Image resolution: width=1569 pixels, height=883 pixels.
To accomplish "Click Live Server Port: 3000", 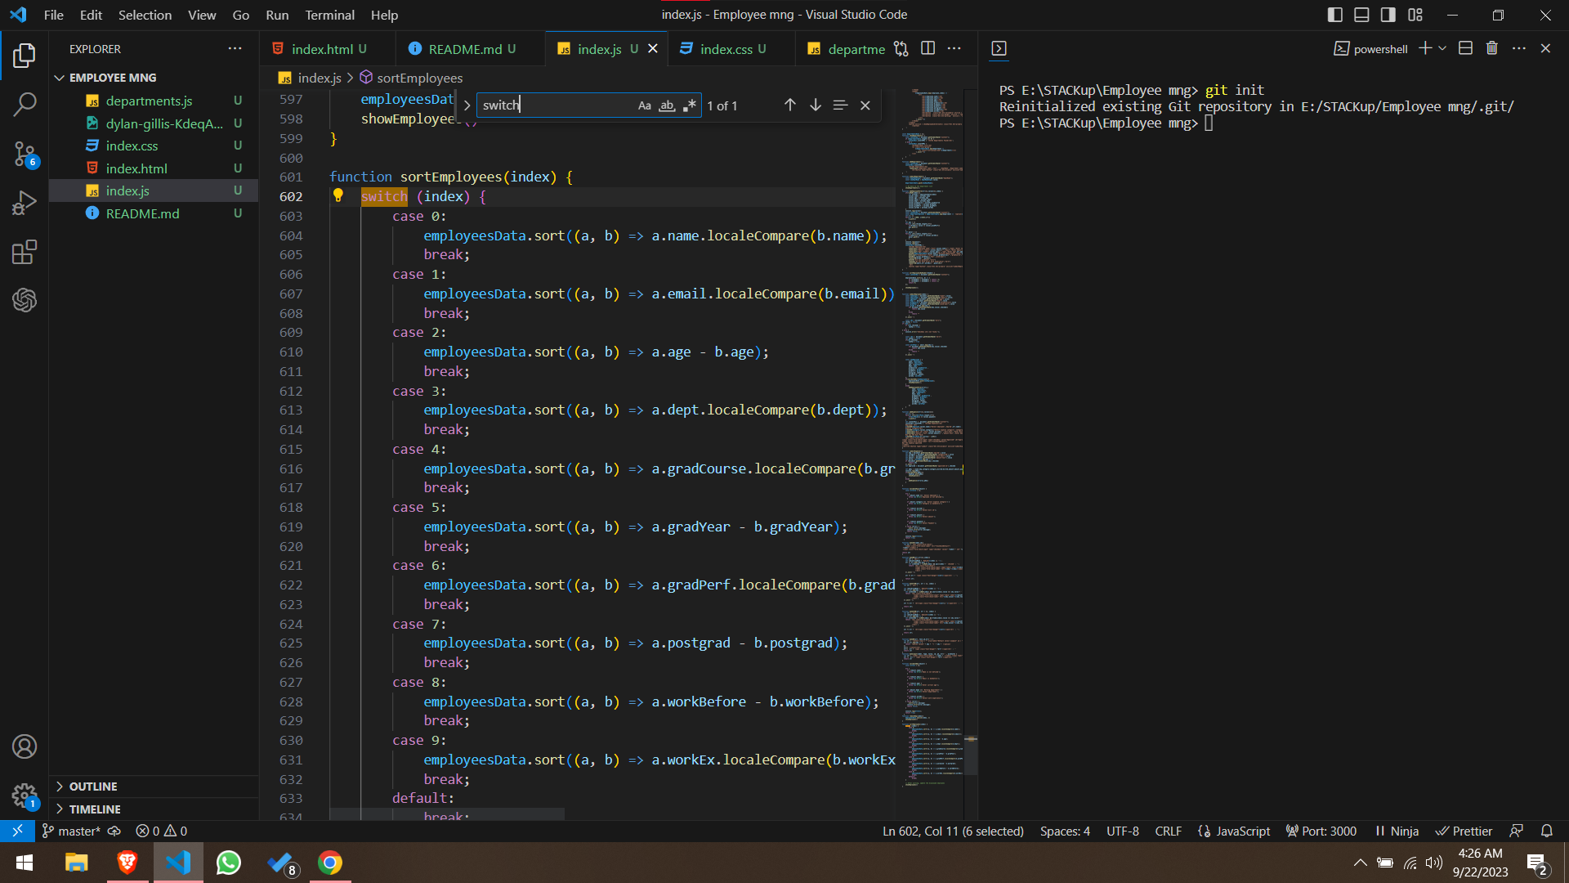I will pyautogui.click(x=1321, y=831).
